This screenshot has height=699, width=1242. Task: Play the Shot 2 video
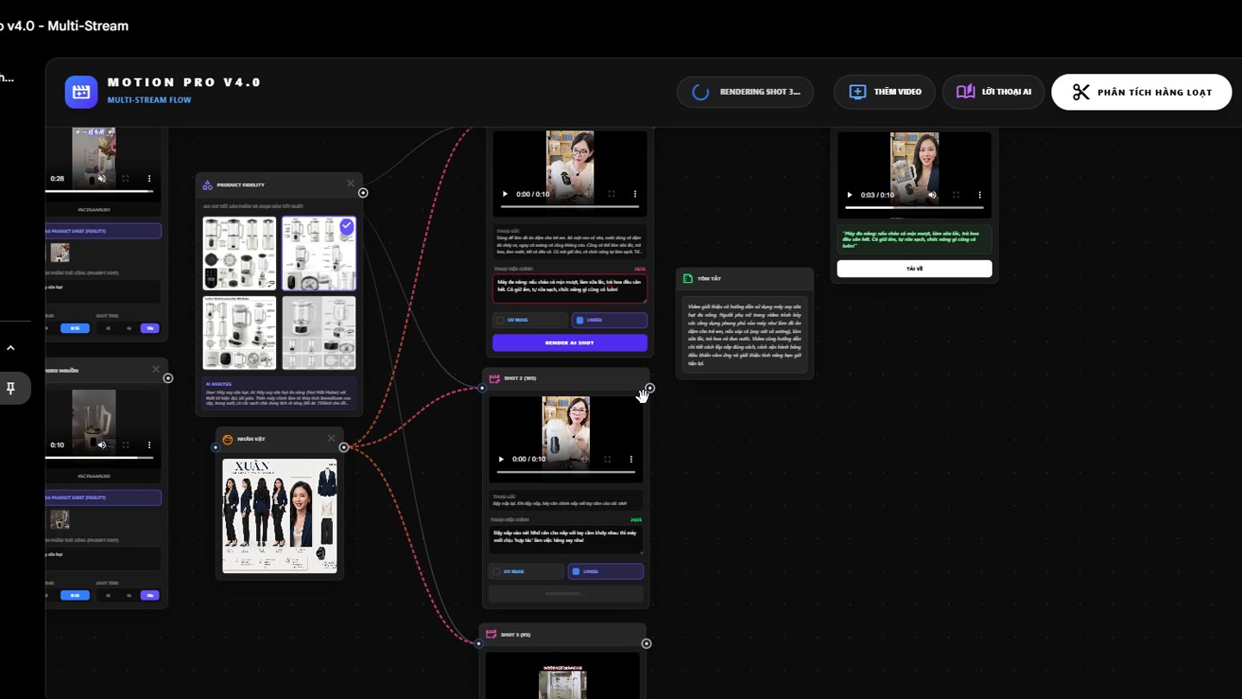coord(502,459)
